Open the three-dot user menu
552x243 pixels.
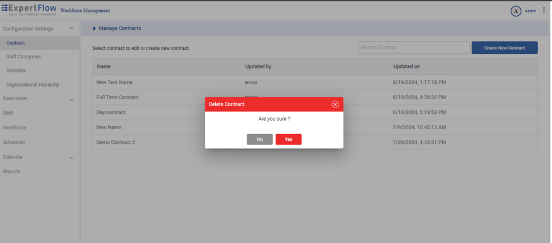pos(544,11)
